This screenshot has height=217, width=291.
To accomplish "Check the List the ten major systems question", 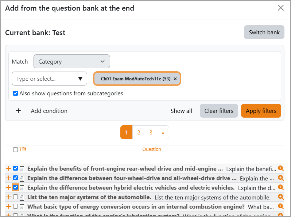I will pyautogui.click(x=15, y=197).
